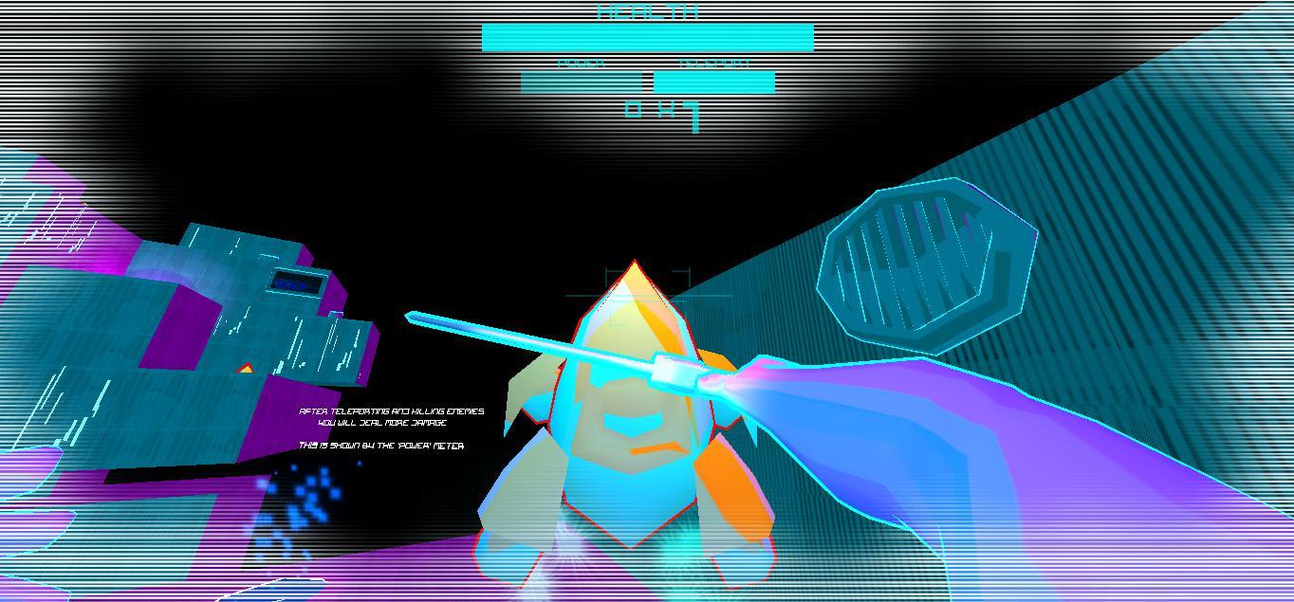Click the small square icon in counter

point(633,110)
